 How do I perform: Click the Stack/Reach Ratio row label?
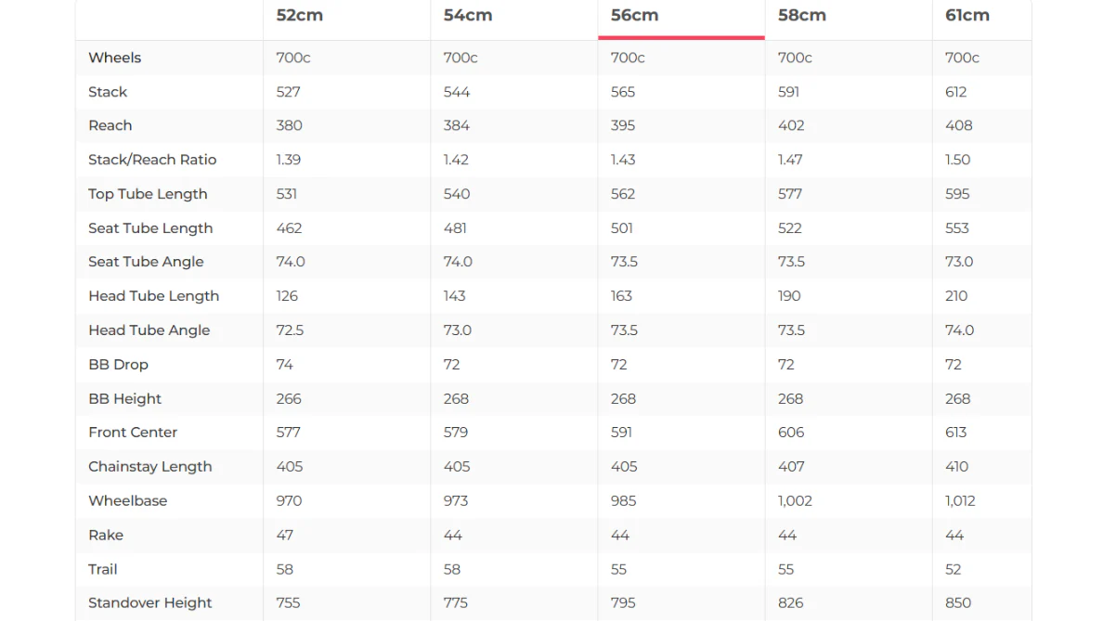[152, 160]
